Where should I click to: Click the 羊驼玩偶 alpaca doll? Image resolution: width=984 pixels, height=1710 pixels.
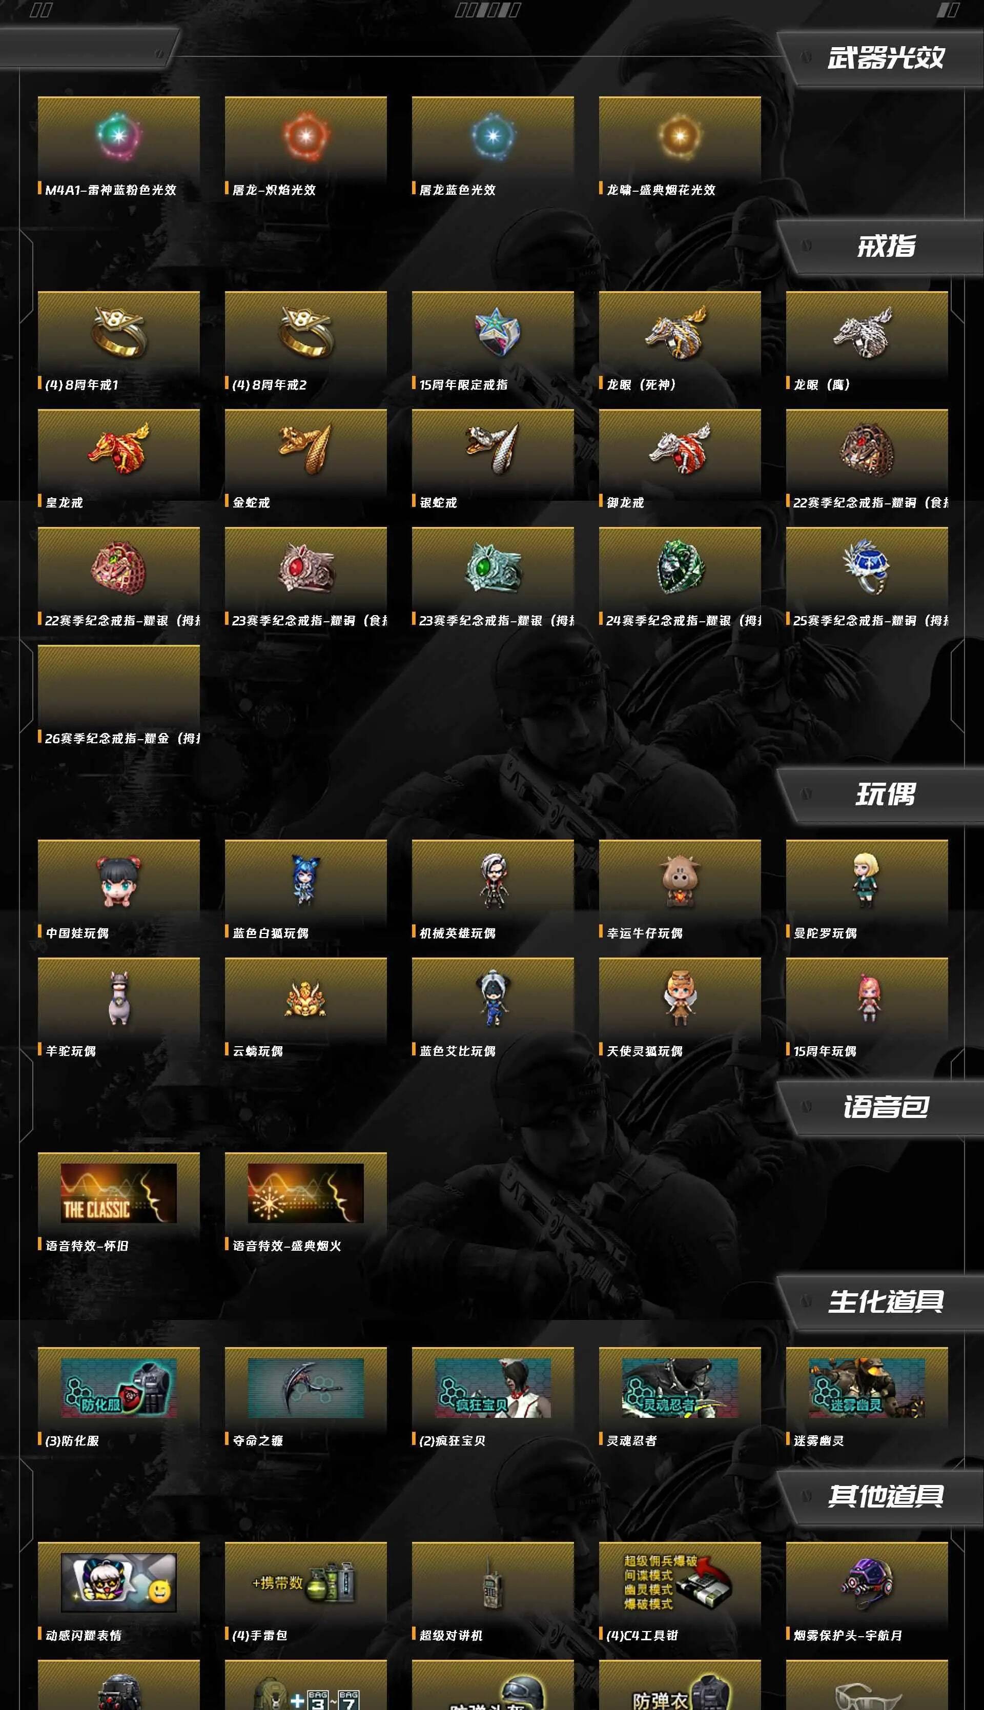(118, 999)
